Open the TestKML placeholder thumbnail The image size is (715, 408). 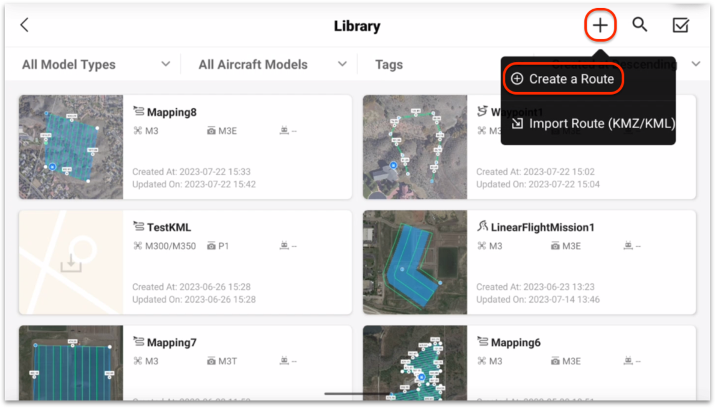coord(71,262)
